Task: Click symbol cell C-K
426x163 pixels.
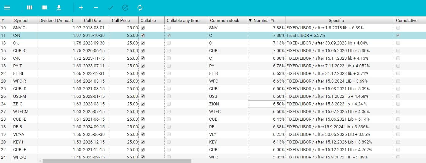Action: click(25, 58)
